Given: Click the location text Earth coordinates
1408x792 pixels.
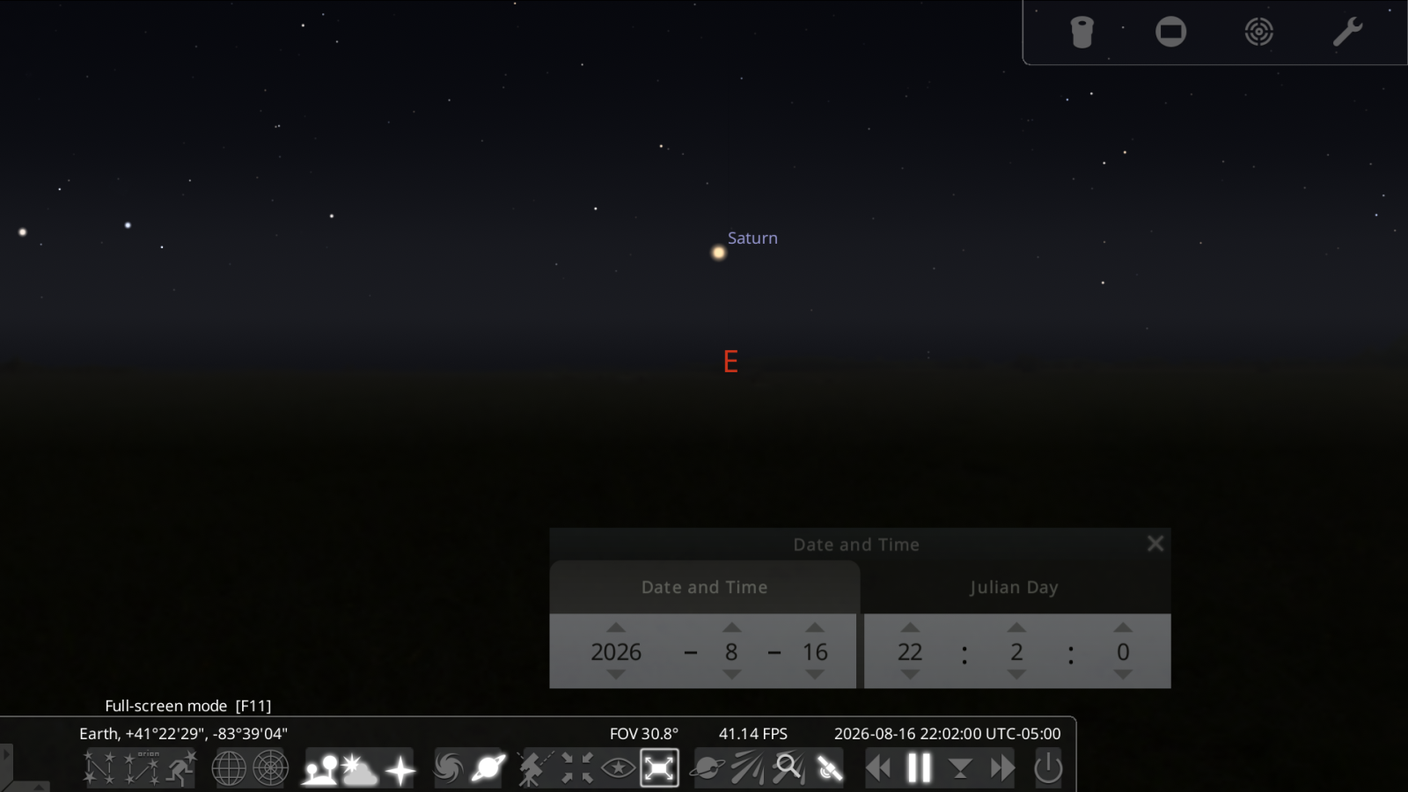Looking at the screenshot, I should 183,733.
